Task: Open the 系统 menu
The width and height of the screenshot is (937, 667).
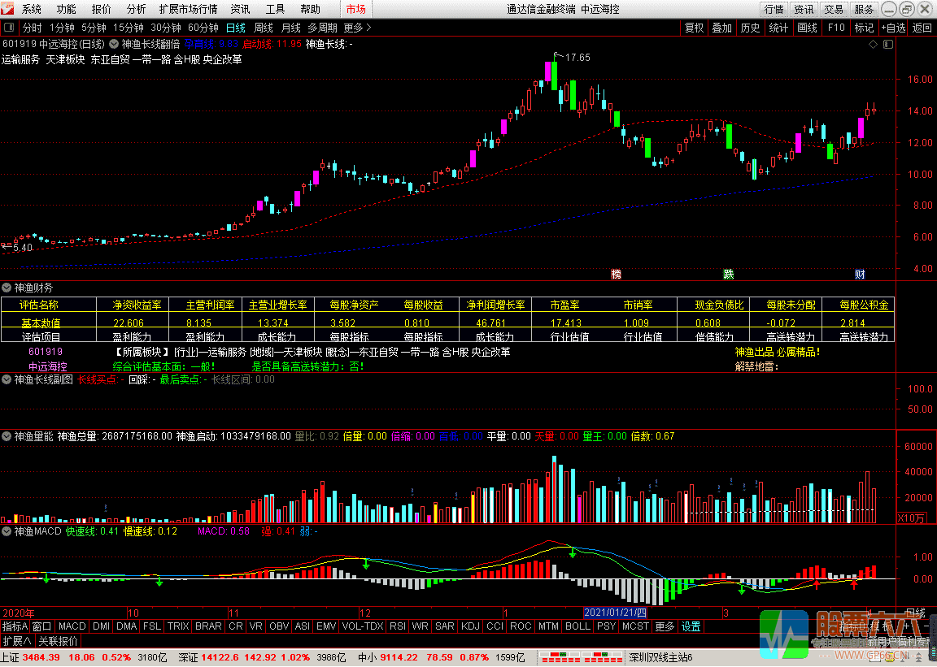Action: click(x=32, y=9)
